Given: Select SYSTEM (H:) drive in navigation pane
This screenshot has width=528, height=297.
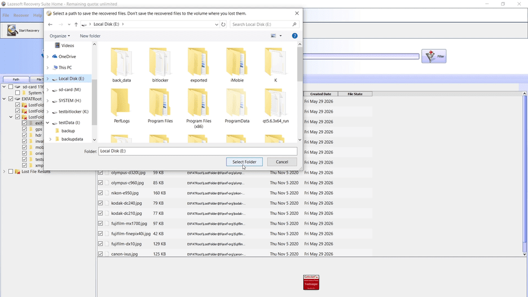Looking at the screenshot, I should pos(69,101).
